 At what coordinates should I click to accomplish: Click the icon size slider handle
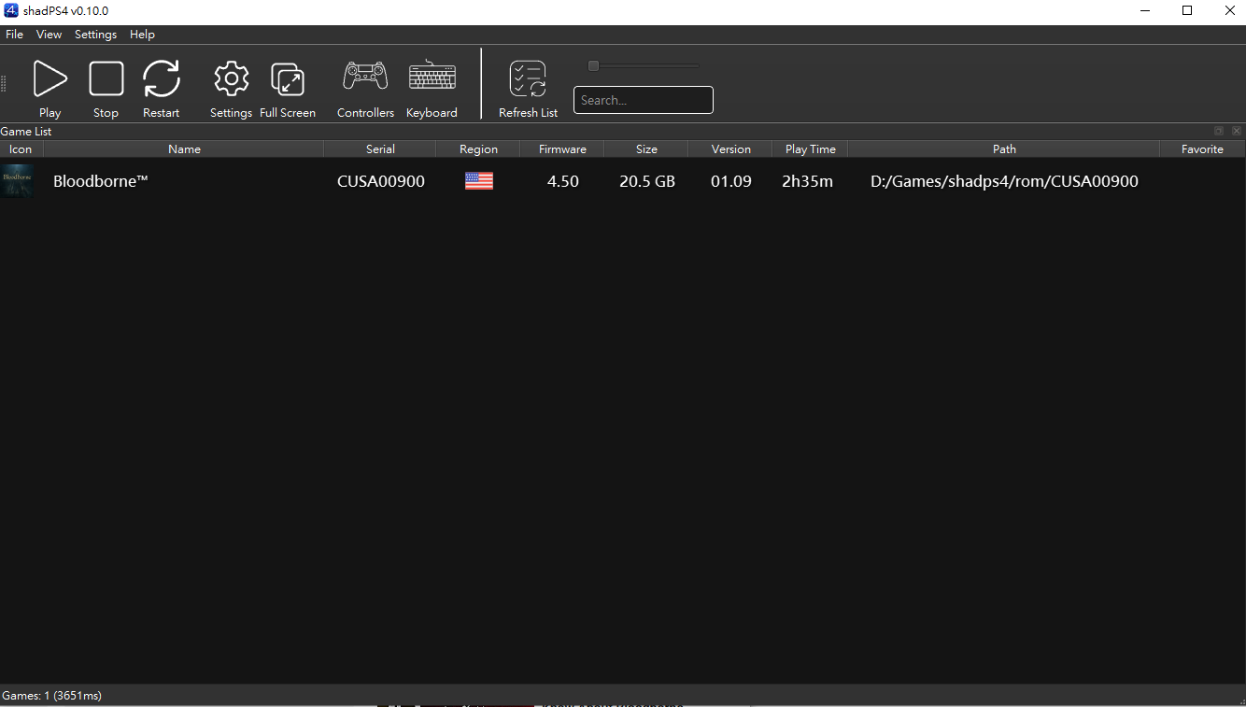pyautogui.click(x=593, y=66)
